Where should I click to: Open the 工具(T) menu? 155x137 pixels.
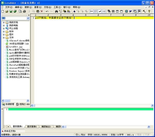pyautogui.click(x=57, y=7)
